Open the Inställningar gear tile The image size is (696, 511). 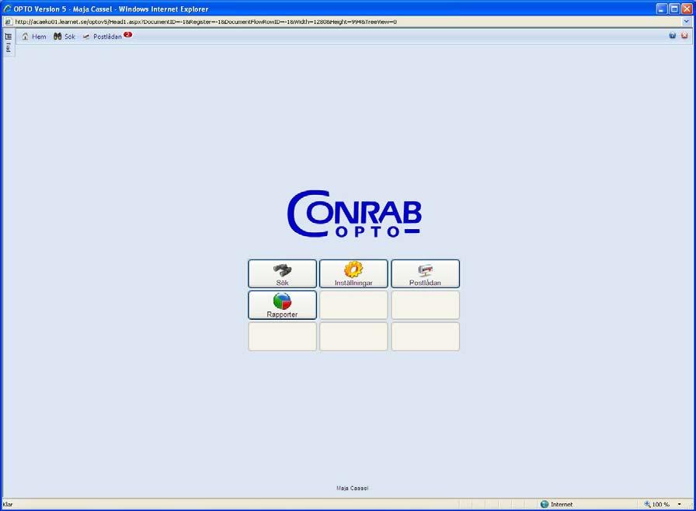tap(353, 274)
